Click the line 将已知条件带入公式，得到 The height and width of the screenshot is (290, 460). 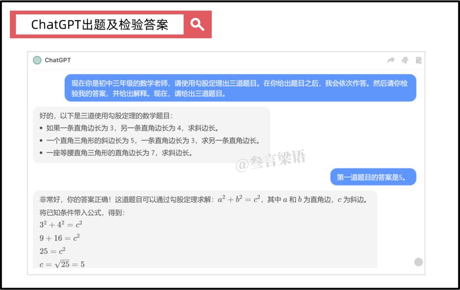tap(82, 213)
